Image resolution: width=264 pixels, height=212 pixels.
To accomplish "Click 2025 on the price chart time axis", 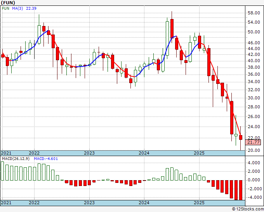I will click(199, 153).
